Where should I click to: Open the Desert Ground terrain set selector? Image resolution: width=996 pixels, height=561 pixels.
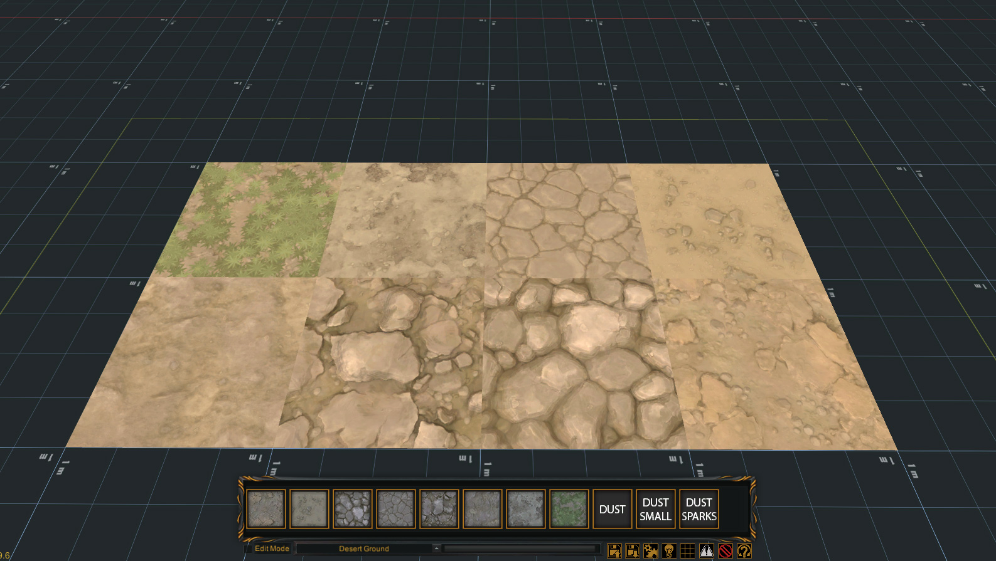(x=364, y=548)
